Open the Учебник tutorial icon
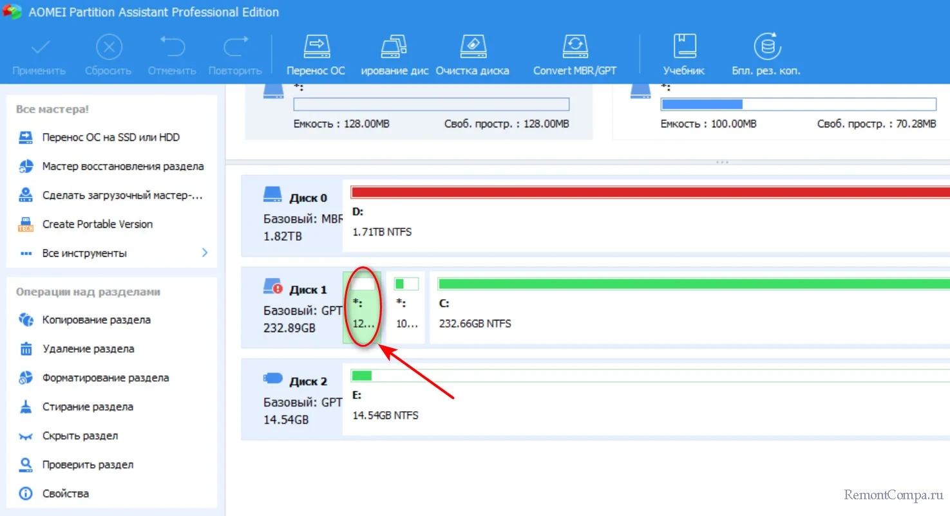Viewport: 950px width, 516px height. coord(683,48)
